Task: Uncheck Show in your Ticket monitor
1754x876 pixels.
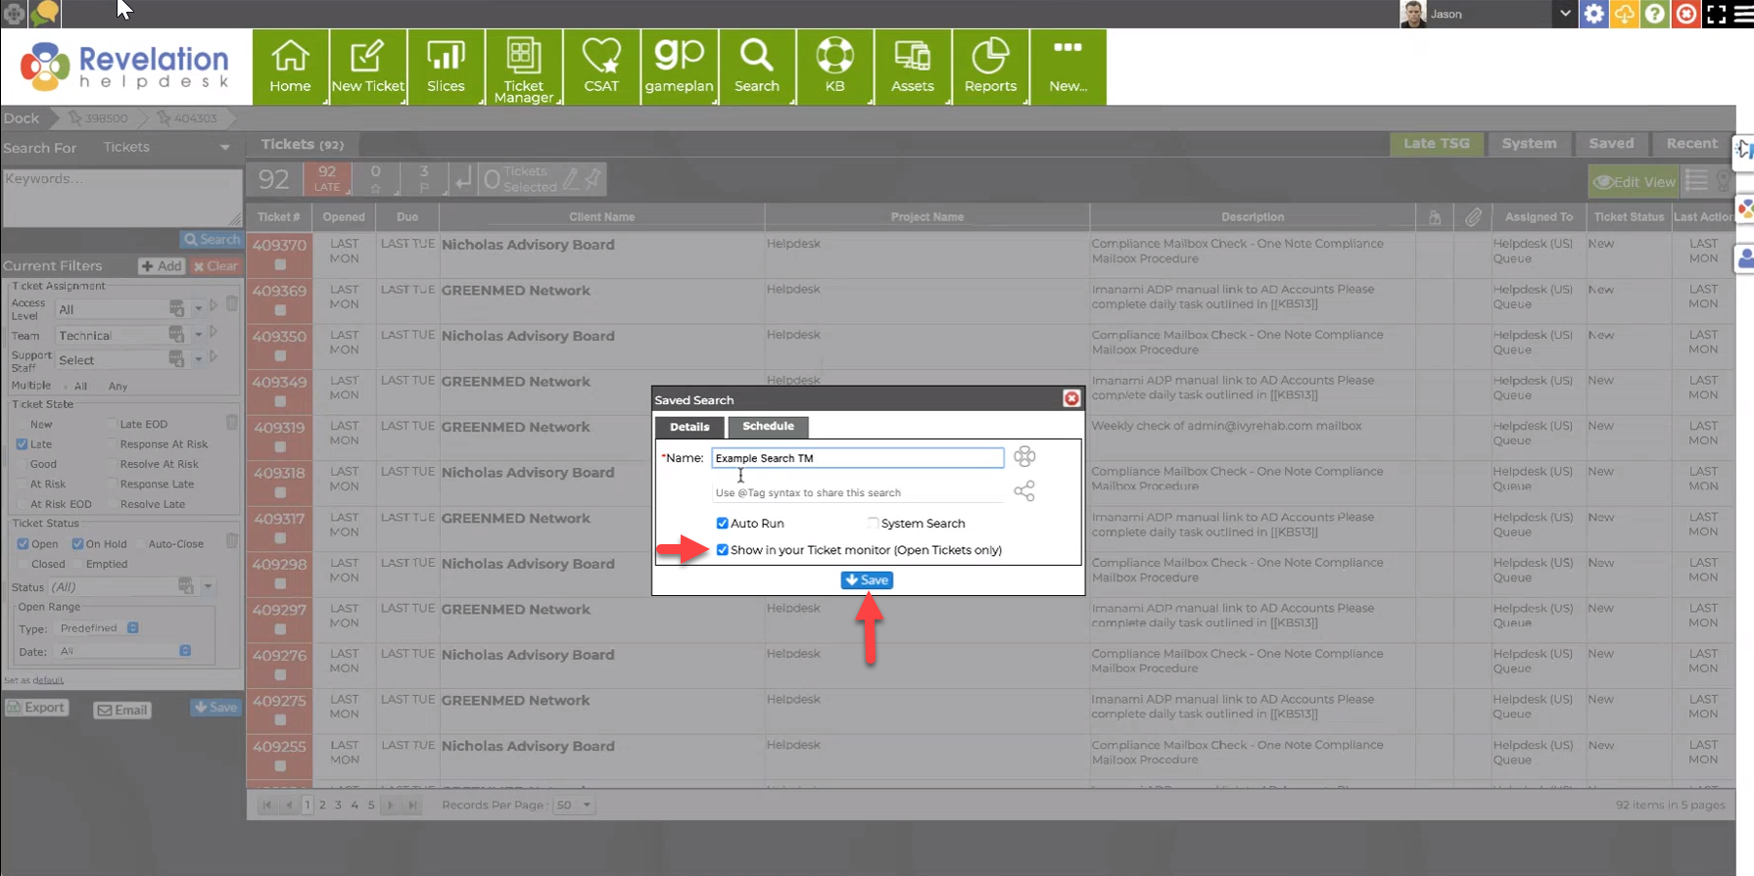Action: point(722,549)
